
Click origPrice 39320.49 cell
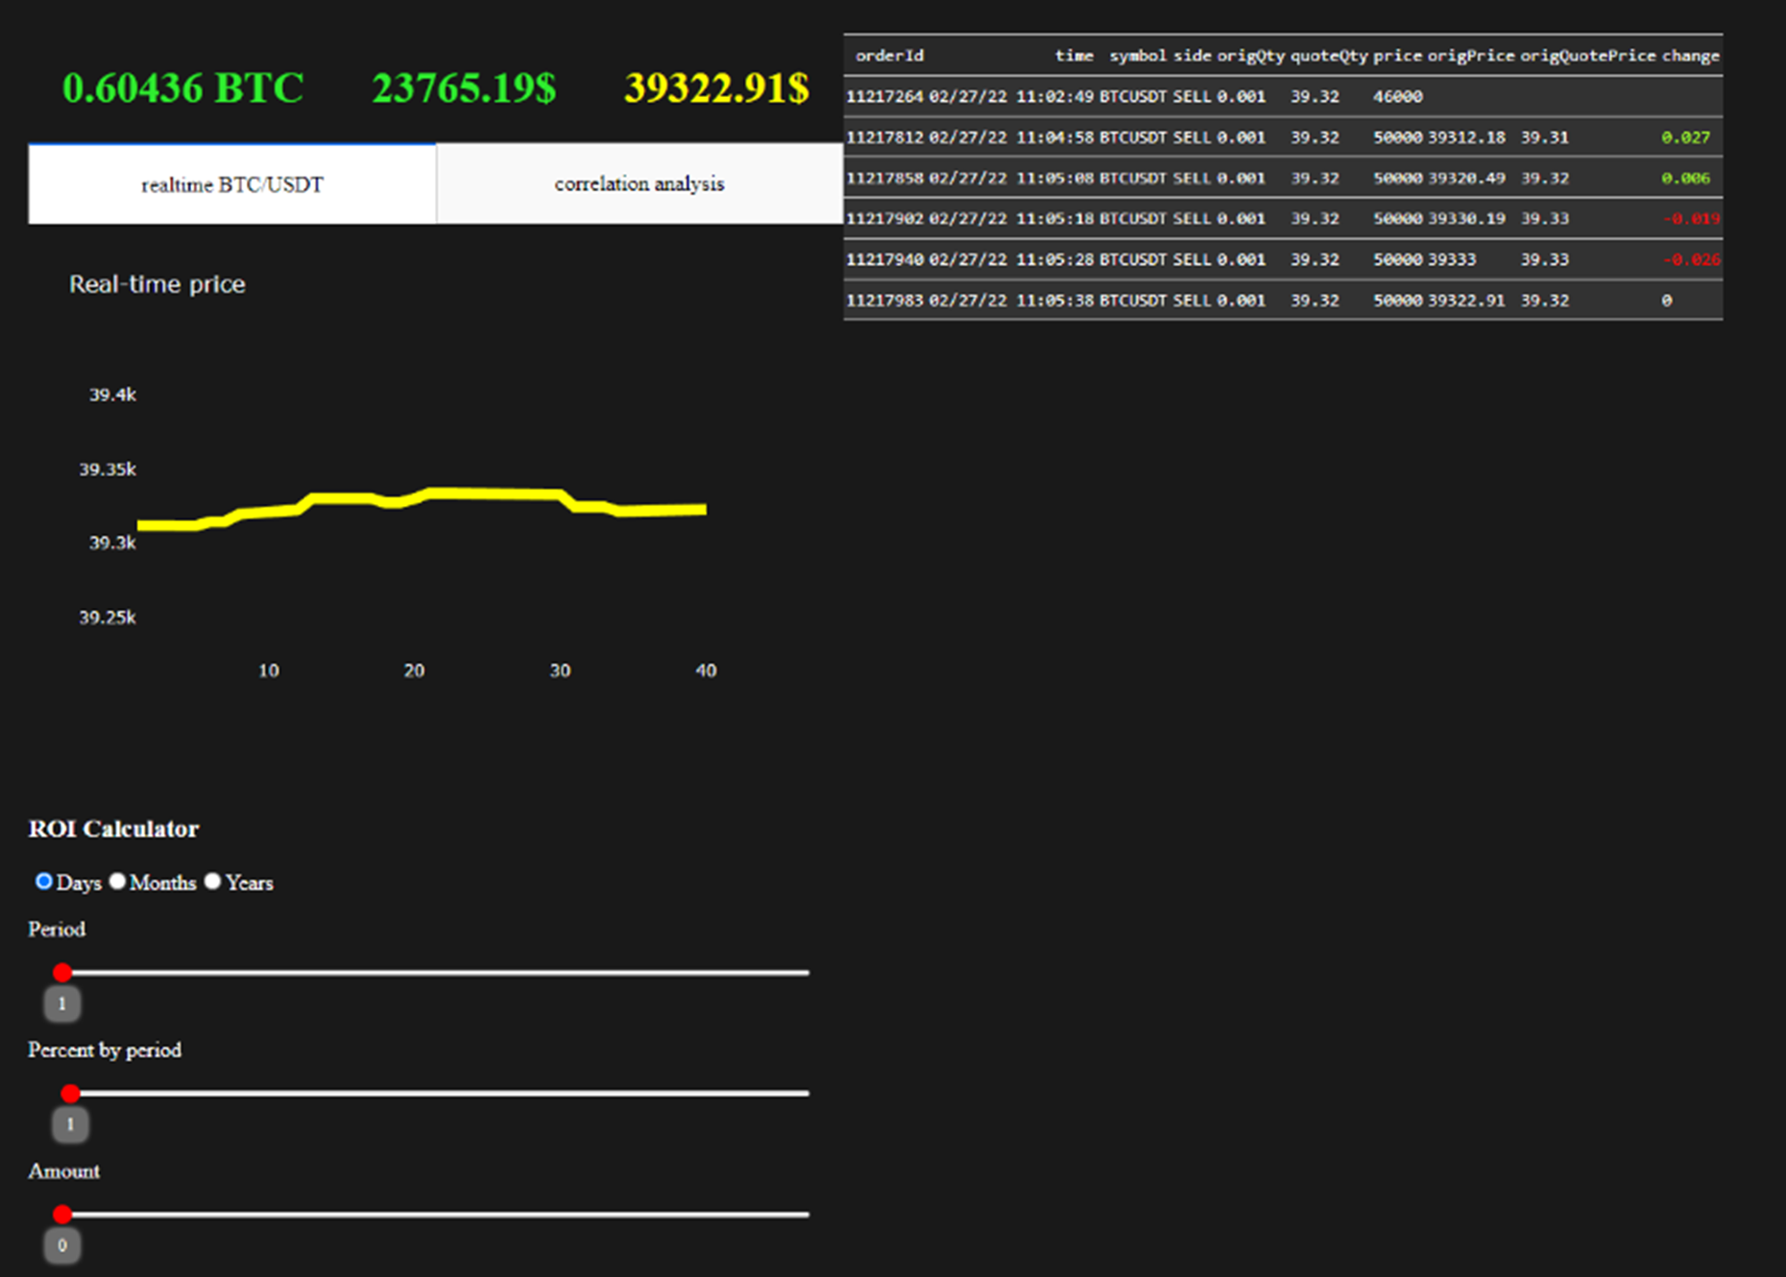[1466, 178]
